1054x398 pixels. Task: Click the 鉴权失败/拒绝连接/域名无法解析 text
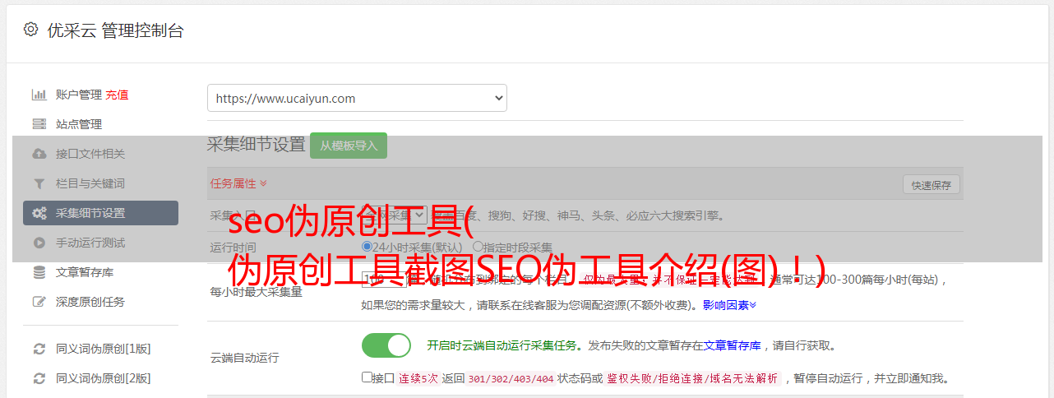pyautogui.click(x=692, y=378)
